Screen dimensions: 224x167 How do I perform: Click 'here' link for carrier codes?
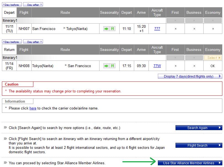point(33,108)
